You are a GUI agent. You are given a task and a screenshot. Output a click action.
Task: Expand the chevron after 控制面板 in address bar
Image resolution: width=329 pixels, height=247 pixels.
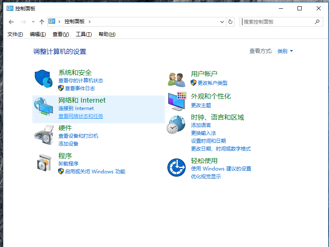[90, 22]
